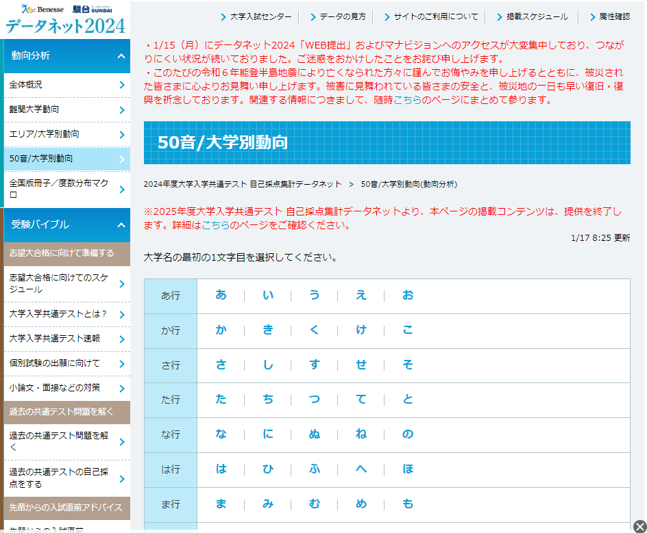Viewport: 647px width, 533px height.
Task: Select kana ひ
Action: coord(268,469)
